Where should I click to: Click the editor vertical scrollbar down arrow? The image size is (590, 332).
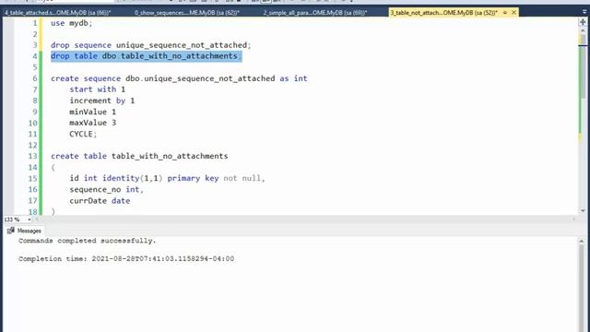583,211
